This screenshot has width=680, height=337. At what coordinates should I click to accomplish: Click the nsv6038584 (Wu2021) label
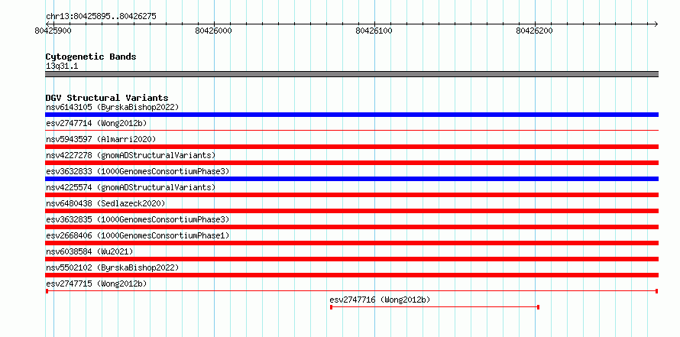tap(89, 251)
